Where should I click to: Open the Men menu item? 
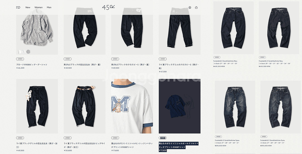tap(49, 8)
